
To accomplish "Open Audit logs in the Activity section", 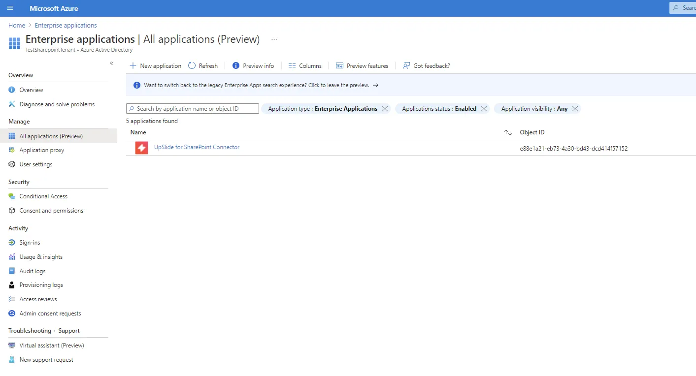I will [33, 271].
